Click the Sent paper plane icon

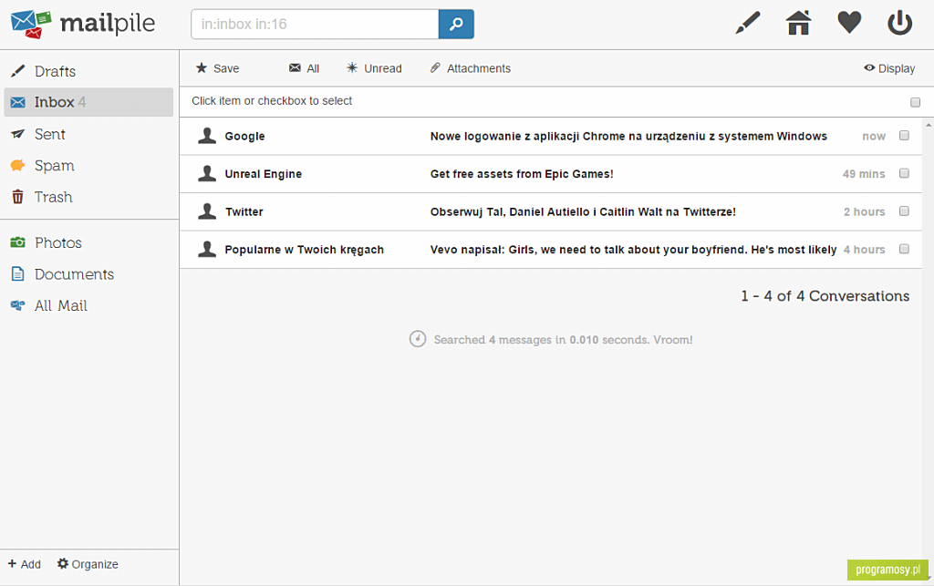point(18,134)
